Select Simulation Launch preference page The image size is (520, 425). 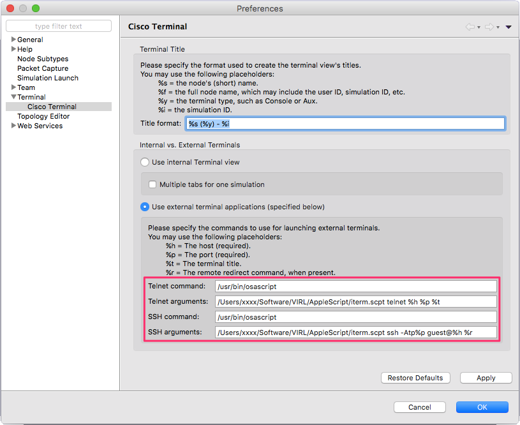pyautogui.click(x=48, y=78)
